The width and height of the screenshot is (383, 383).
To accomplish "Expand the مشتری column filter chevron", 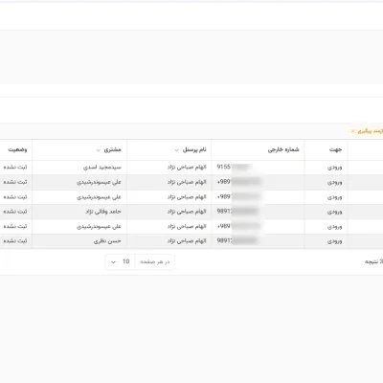I will pyautogui.click(x=99, y=150).
